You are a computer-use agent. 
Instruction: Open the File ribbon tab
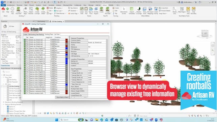pyautogui.click(x=3, y=5)
